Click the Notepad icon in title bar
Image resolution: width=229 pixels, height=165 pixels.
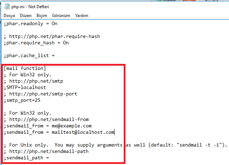click(7, 7)
